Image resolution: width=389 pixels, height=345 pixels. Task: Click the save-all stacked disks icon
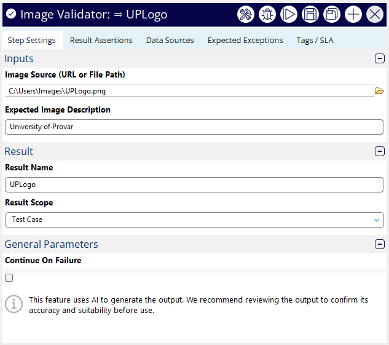(x=332, y=14)
